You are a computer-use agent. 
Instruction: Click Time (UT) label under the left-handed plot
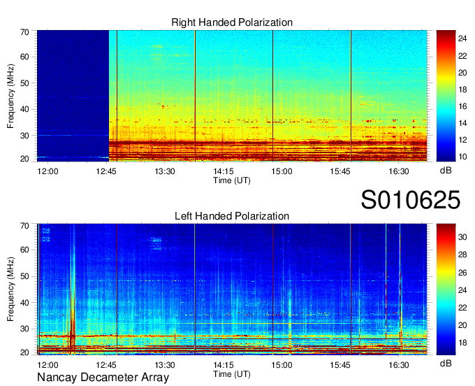click(232, 374)
